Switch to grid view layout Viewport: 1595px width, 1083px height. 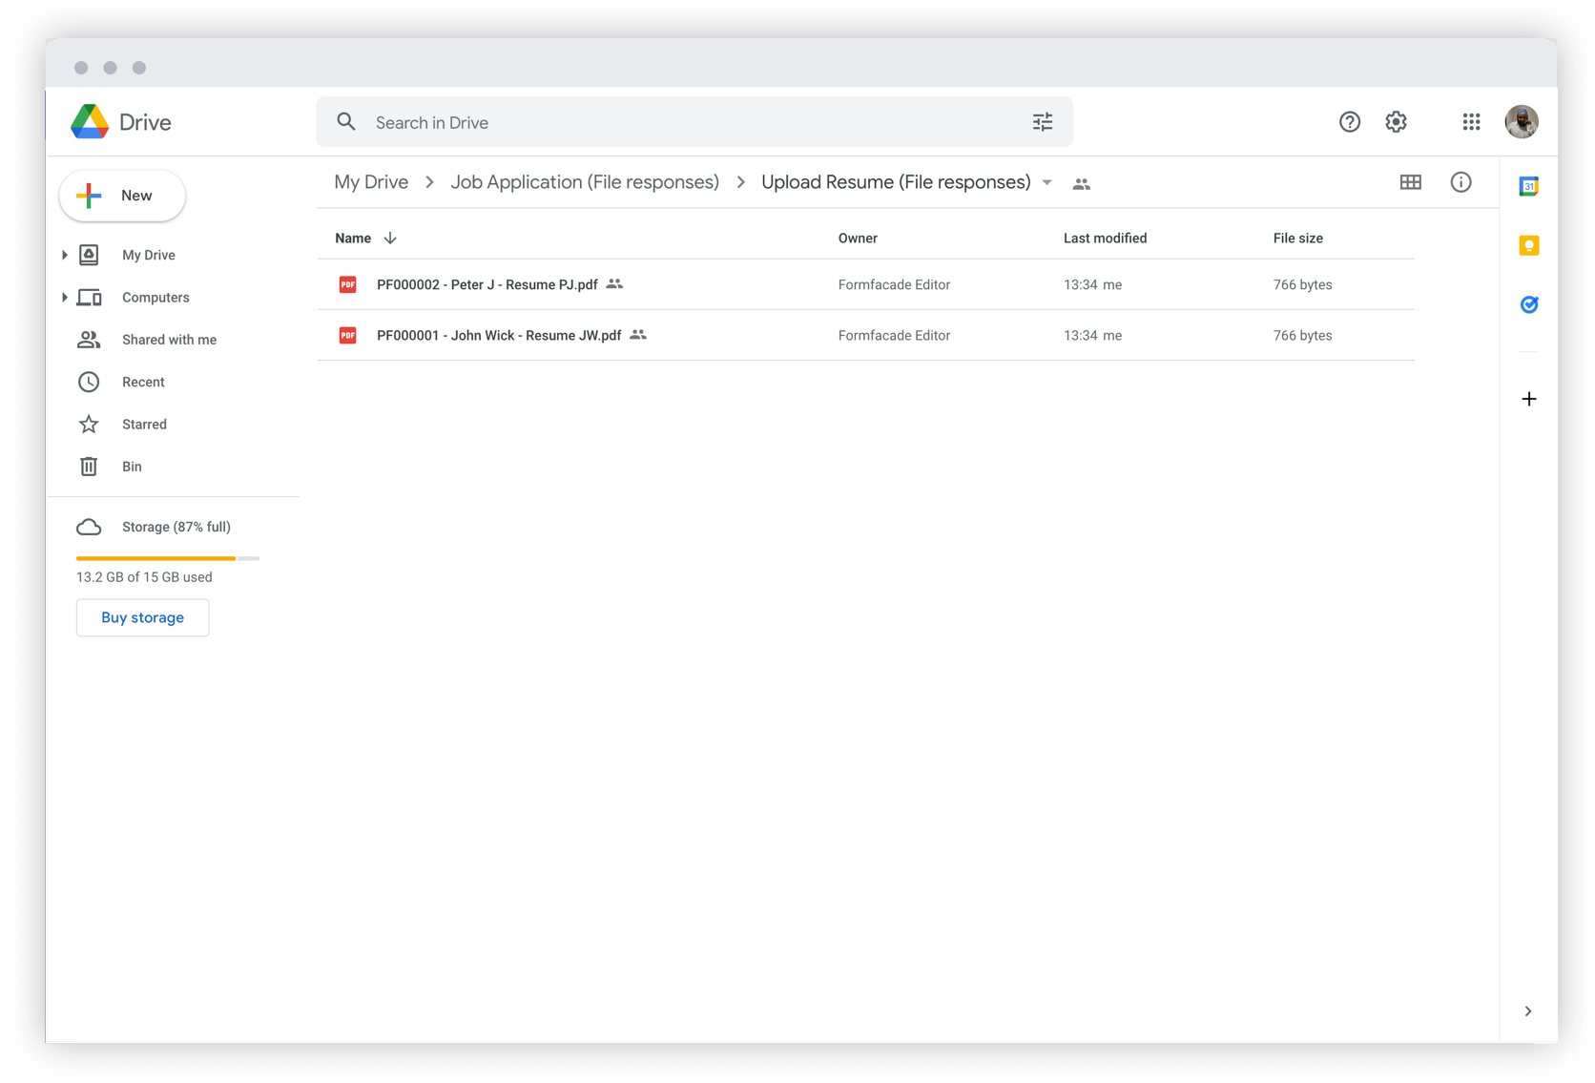click(x=1411, y=182)
